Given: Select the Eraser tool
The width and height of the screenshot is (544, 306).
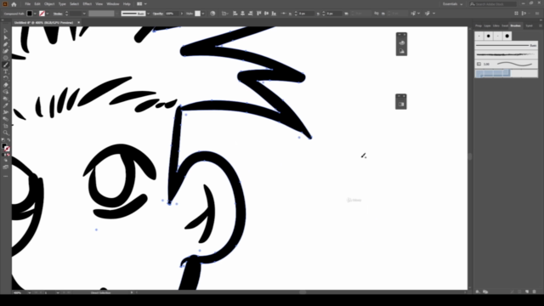Looking at the screenshot, I should click(x=6, y=85).
